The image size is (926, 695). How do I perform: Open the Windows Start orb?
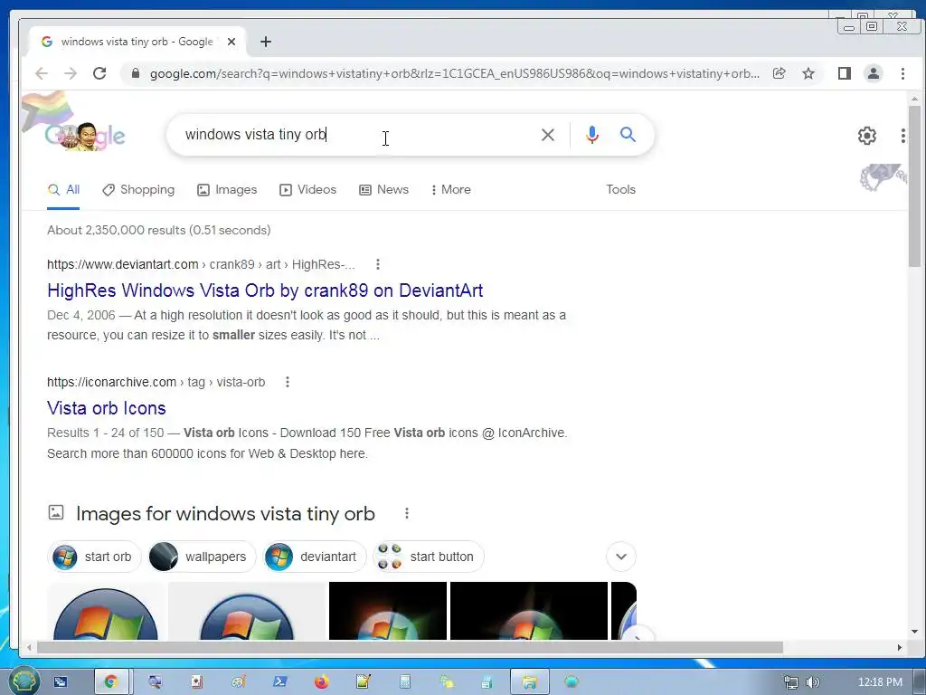[23, 681]
